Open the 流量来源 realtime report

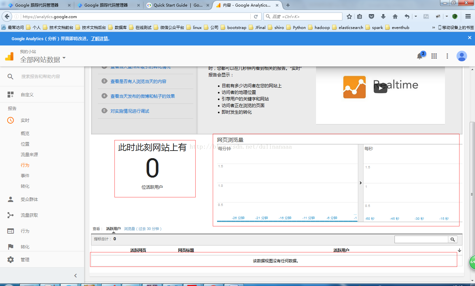pos(29,155)
